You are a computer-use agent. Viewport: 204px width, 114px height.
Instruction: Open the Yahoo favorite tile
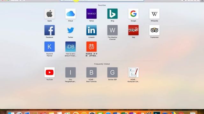click(x=91, y=14)
